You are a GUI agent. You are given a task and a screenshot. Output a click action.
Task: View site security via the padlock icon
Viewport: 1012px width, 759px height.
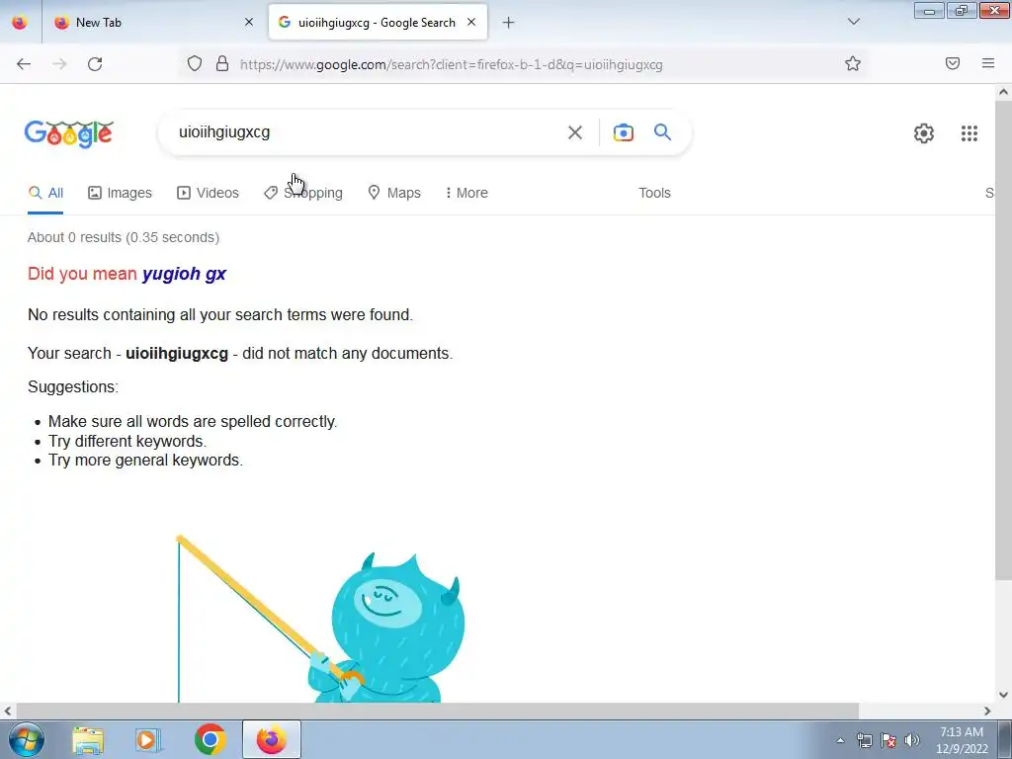coord(222,63)
